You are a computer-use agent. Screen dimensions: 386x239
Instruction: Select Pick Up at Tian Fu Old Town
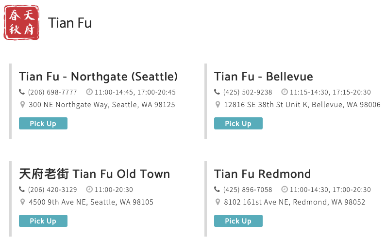pyautogui.click(x=43, y=221)
